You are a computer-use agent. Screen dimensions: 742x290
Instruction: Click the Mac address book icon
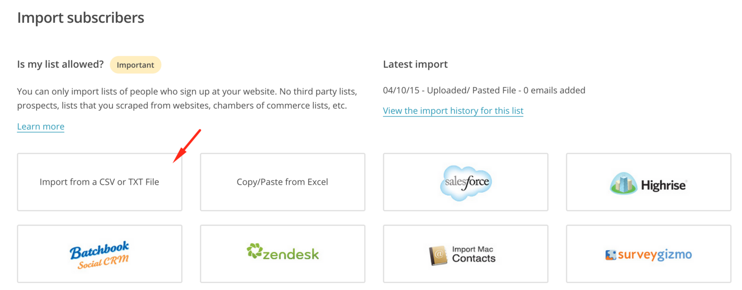click(438, 255)
